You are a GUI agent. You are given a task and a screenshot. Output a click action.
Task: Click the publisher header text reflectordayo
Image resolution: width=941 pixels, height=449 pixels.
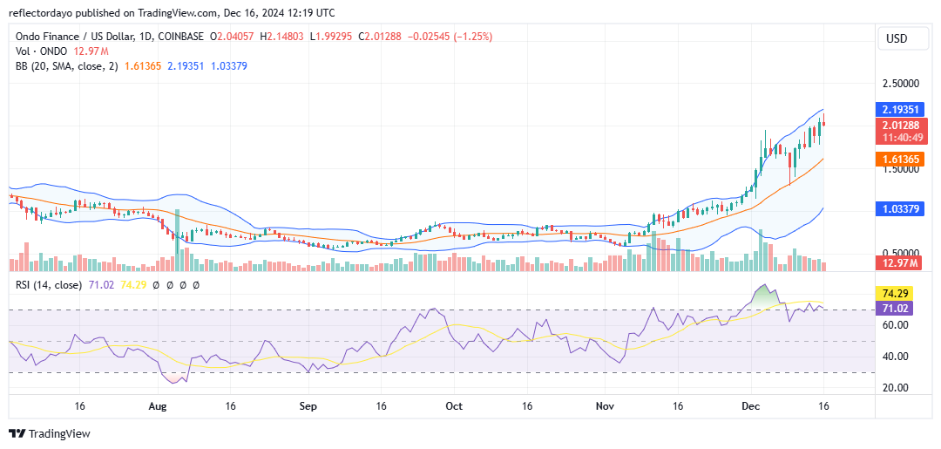41,12
